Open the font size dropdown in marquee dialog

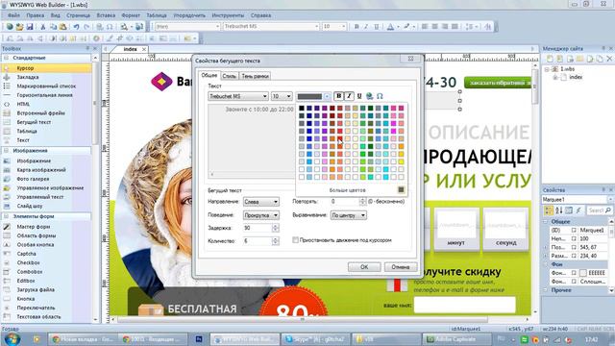(288, 96)
